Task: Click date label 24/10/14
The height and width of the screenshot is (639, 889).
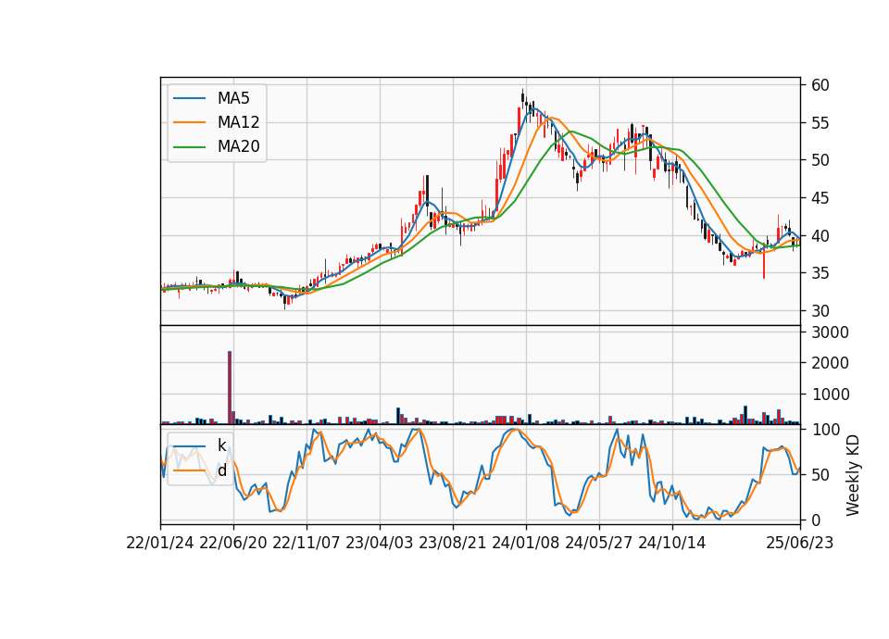Action: click(x=672, y=543)
